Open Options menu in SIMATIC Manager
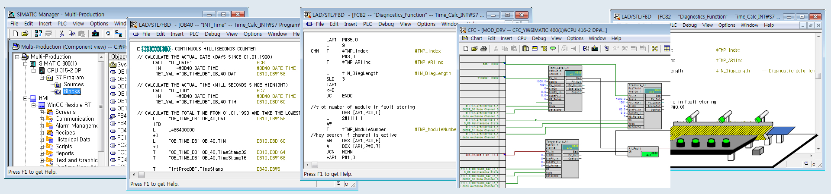Viewport: 831px width, 194px height. 99,24
